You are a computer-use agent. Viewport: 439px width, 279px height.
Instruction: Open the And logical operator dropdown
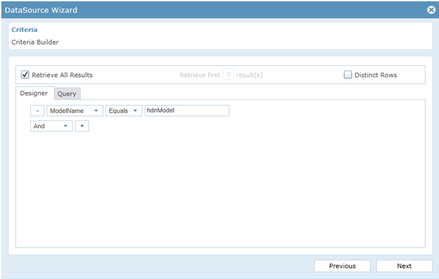point(51,126)
